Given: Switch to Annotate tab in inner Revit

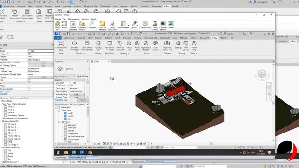Looking at the screenshot, I should pyautogui.click(x=127, y=38).
